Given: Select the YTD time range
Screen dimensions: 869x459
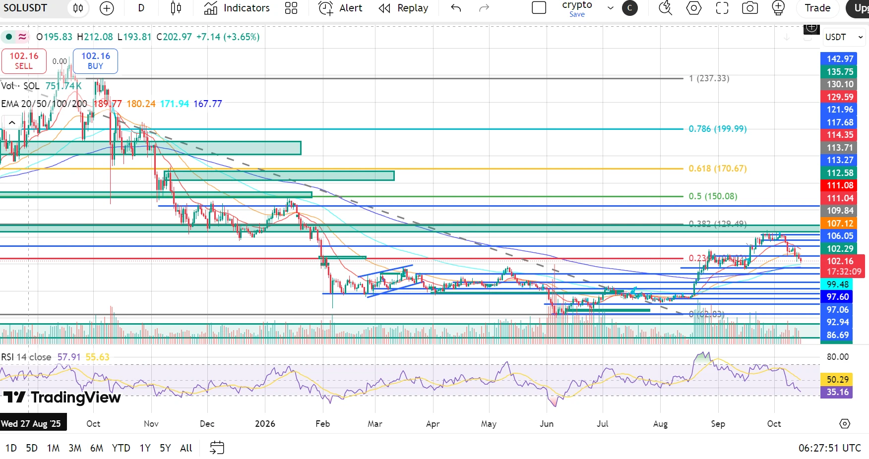Looking at the screenshot, I should click(121, 448).
